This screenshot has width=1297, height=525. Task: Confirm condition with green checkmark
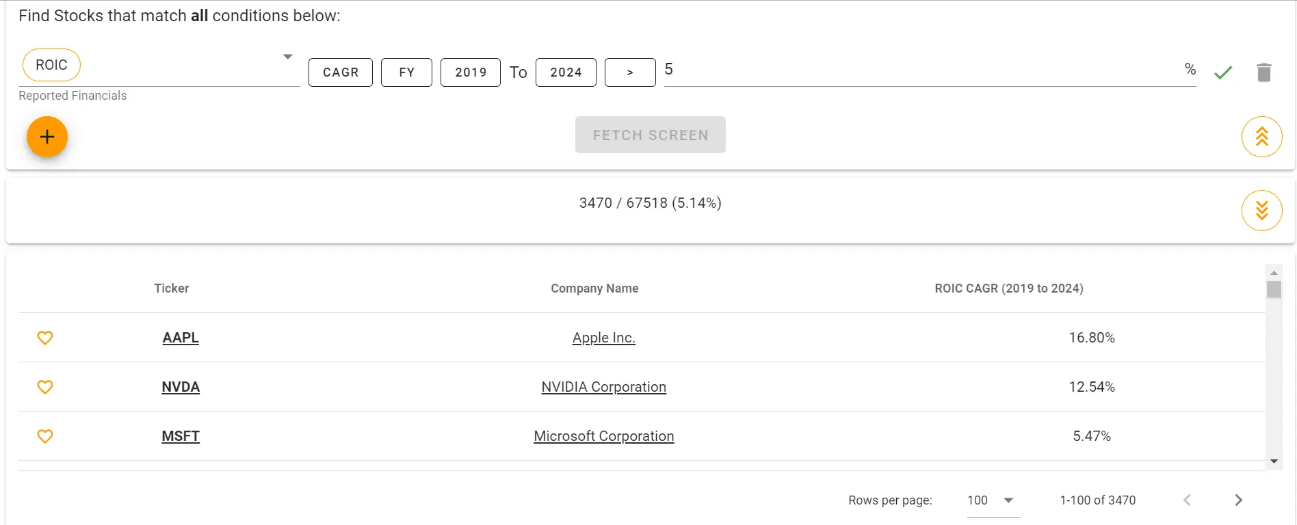tap(1223, 72)
